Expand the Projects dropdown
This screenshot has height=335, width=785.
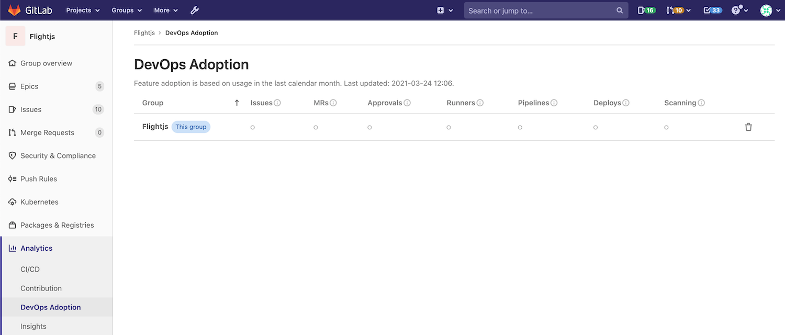pos(82,10)
